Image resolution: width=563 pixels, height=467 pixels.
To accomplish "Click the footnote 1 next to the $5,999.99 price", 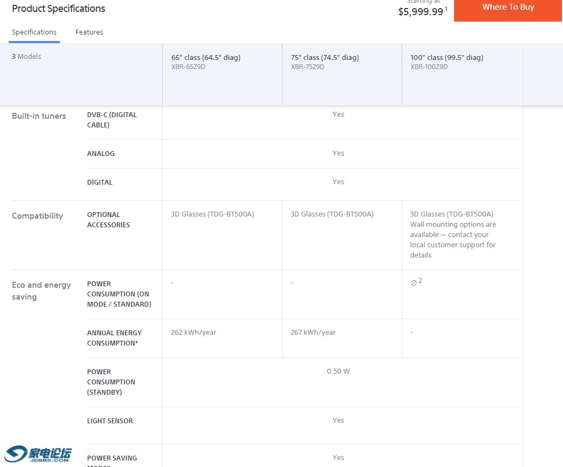I will (446, 9).
